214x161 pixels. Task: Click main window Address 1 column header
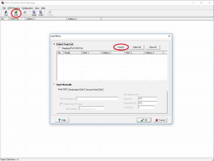point(46,19)
